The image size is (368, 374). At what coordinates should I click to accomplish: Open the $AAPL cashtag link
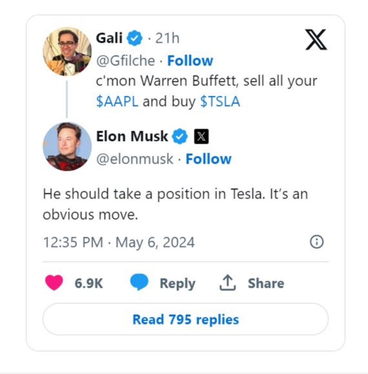pos(117,101)
